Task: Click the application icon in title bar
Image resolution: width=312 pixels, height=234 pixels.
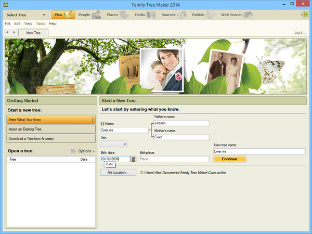Action: (6, 4)
